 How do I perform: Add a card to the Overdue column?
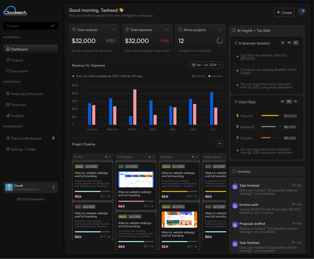click(x=193, y=157)
